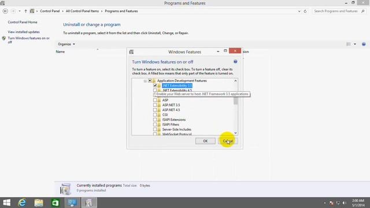
Task: Click the Programs and Features taskbar icon
Action: pyautogui.click(x=89, y=203)
